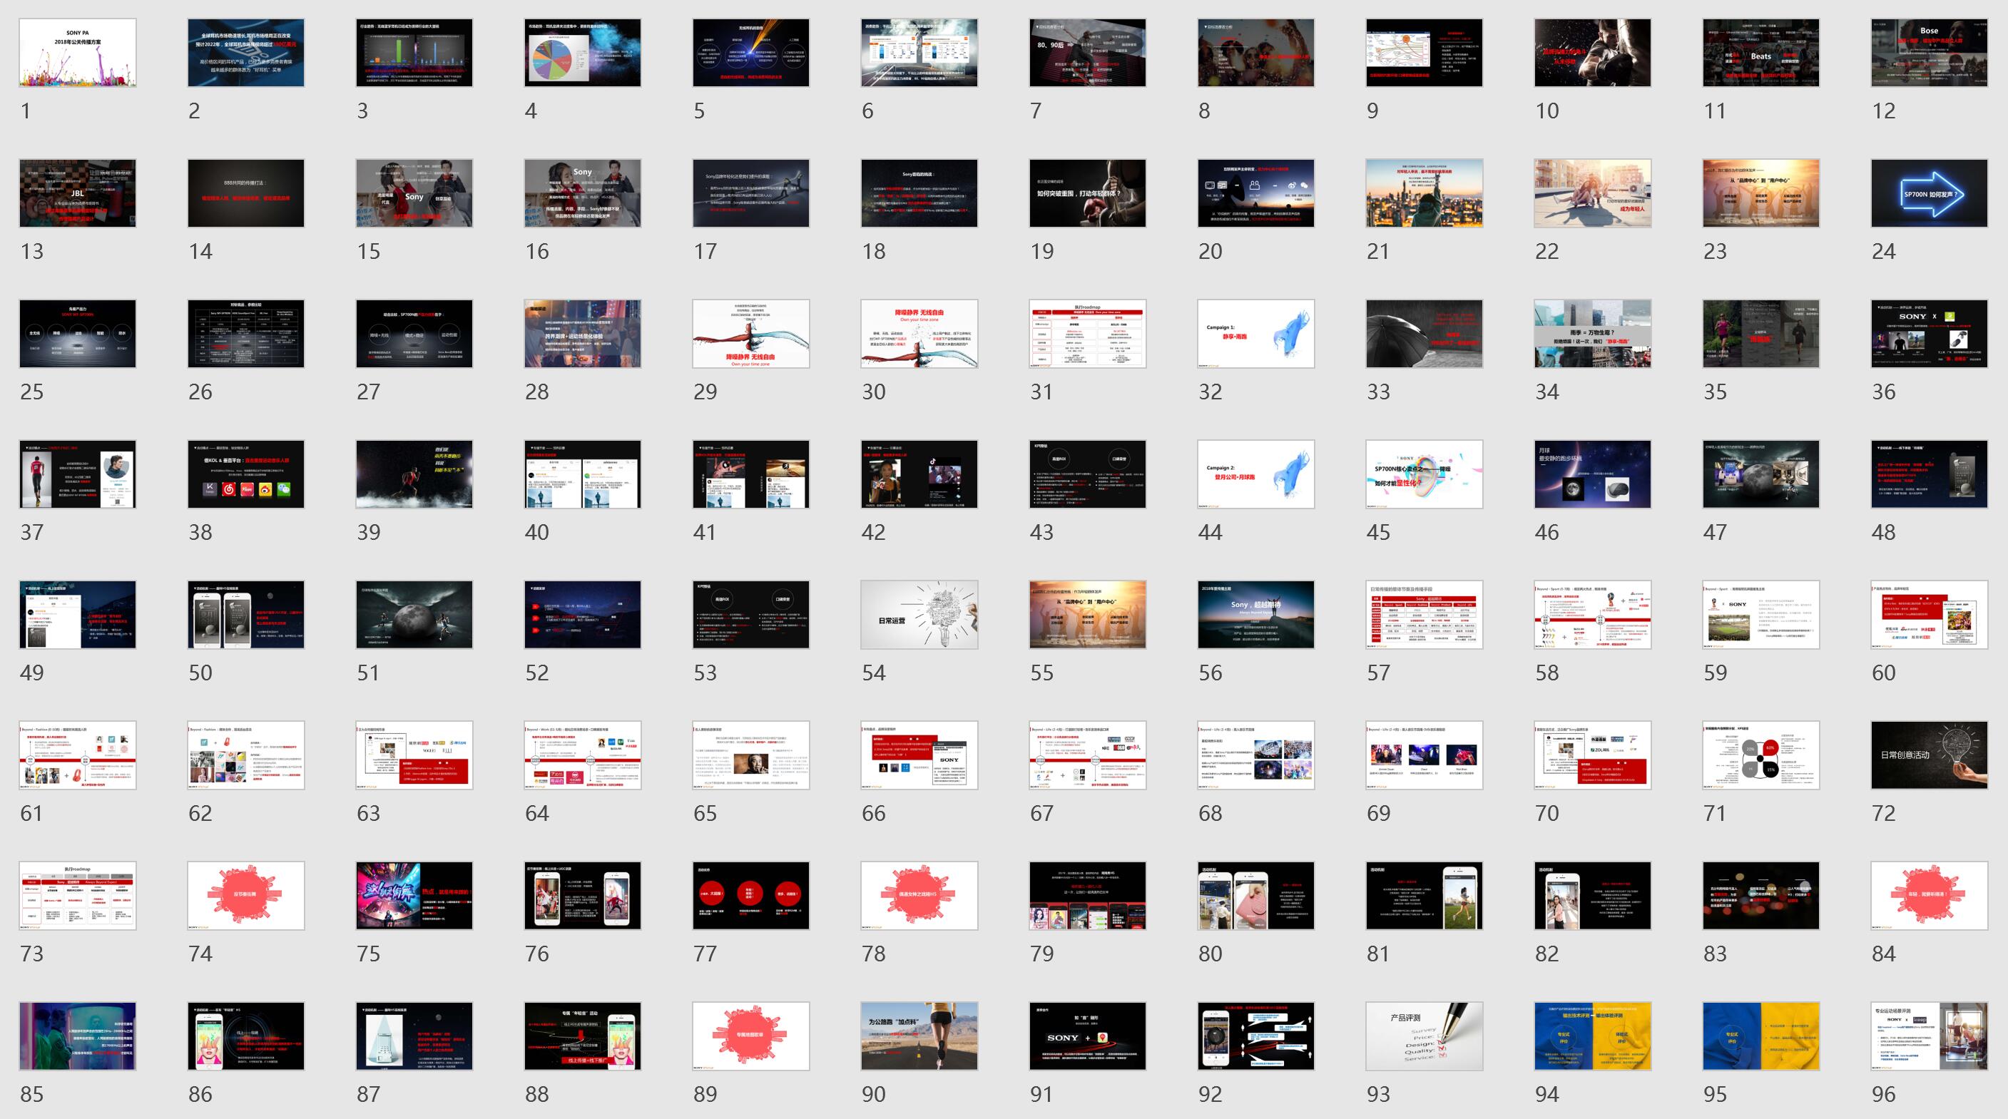Screen dimensions: 2008x1119
Task: Click slide 59 stadium photo thumbnail
Action: [x=1762, y=615]
